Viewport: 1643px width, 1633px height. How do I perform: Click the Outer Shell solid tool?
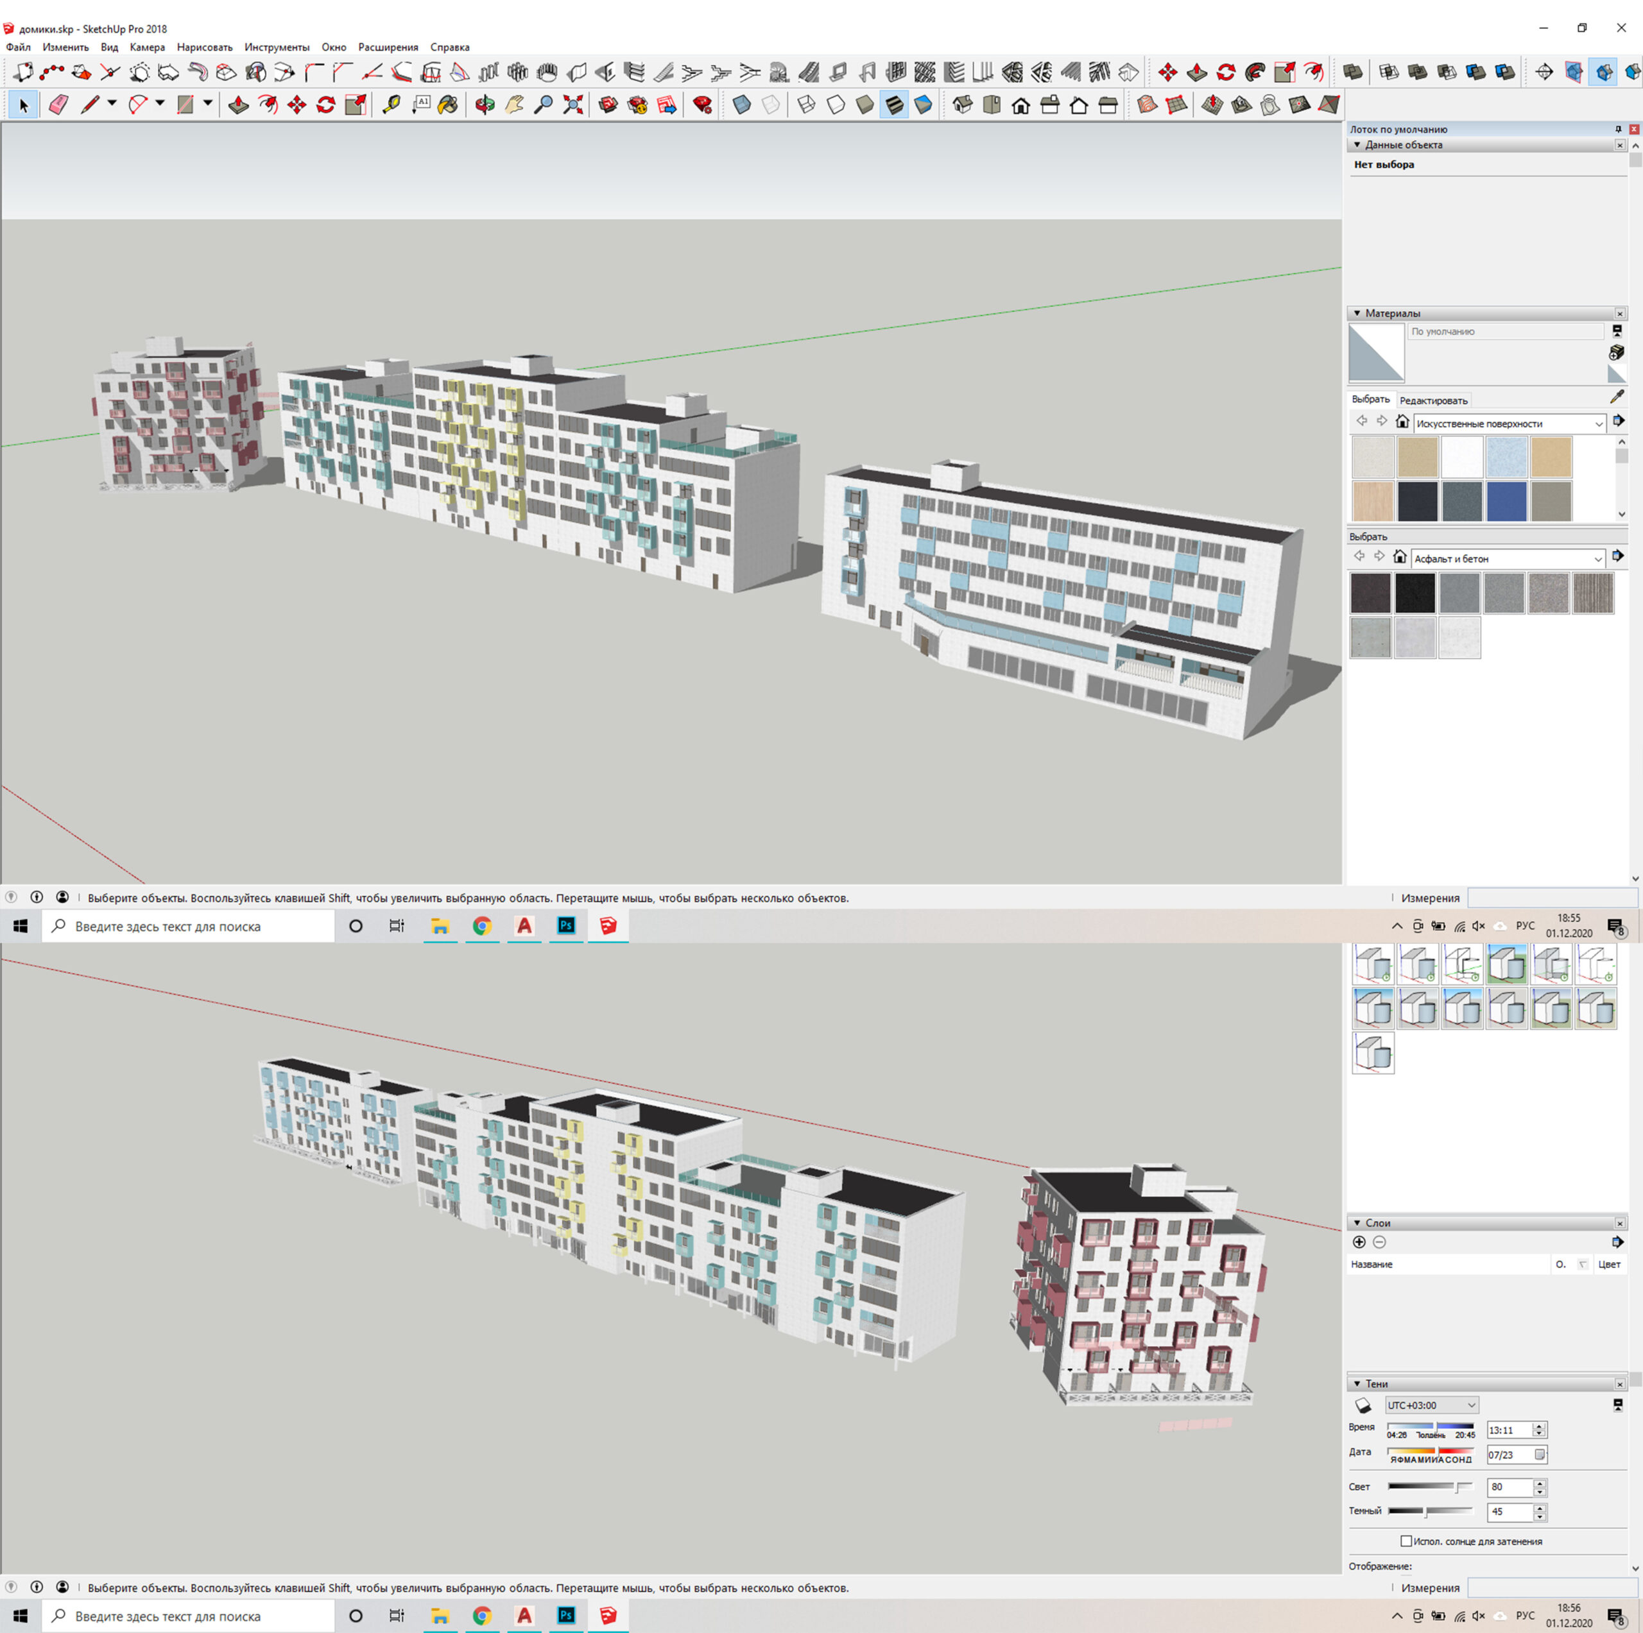pyautogui.click(x=1352, y=73)
